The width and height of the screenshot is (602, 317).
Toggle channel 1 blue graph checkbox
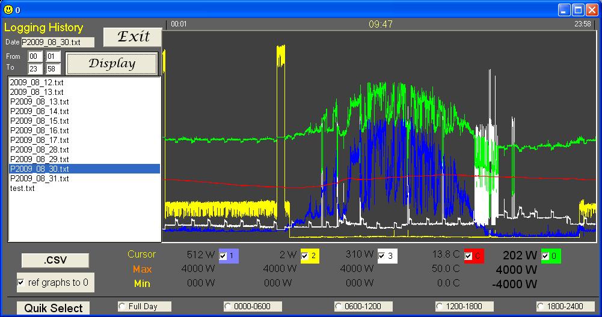[x=224, y=256]
